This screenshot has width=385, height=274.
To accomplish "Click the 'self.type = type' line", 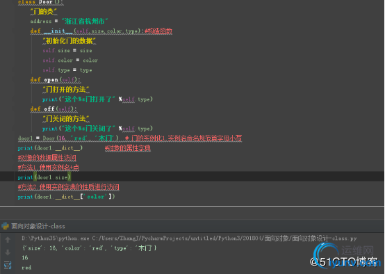I will [67, 70].
